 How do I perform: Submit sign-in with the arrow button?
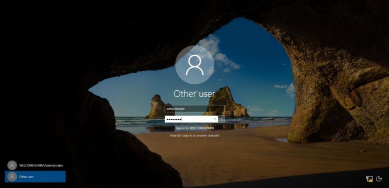(x=221, y=119)
